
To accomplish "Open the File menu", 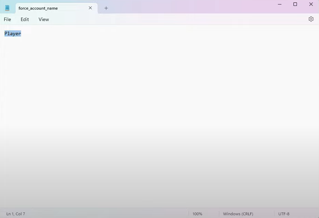I will pos(7,19).
